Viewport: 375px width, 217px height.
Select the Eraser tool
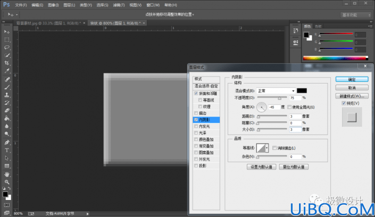[7, 111]
